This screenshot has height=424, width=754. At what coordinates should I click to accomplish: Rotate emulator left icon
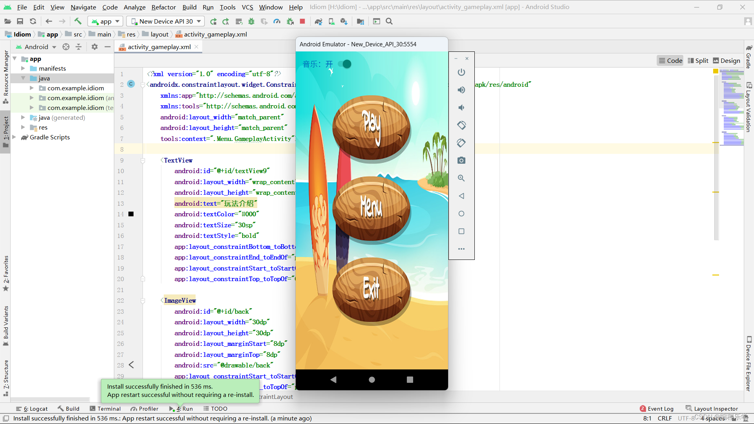click(x=461, y=125)
